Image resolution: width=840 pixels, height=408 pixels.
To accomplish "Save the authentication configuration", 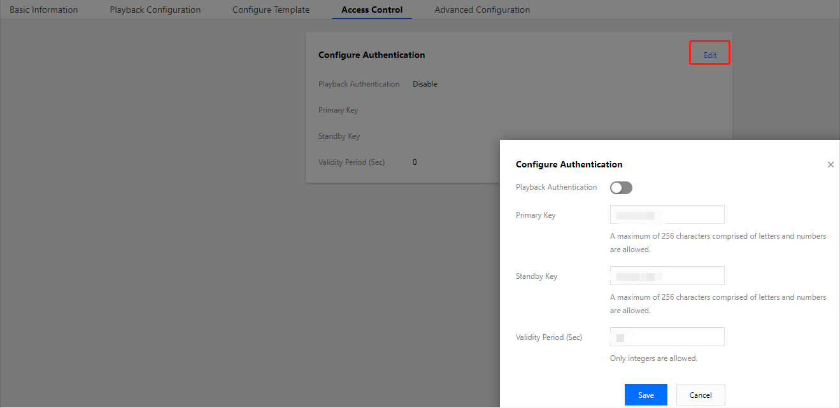I will 646,395.
